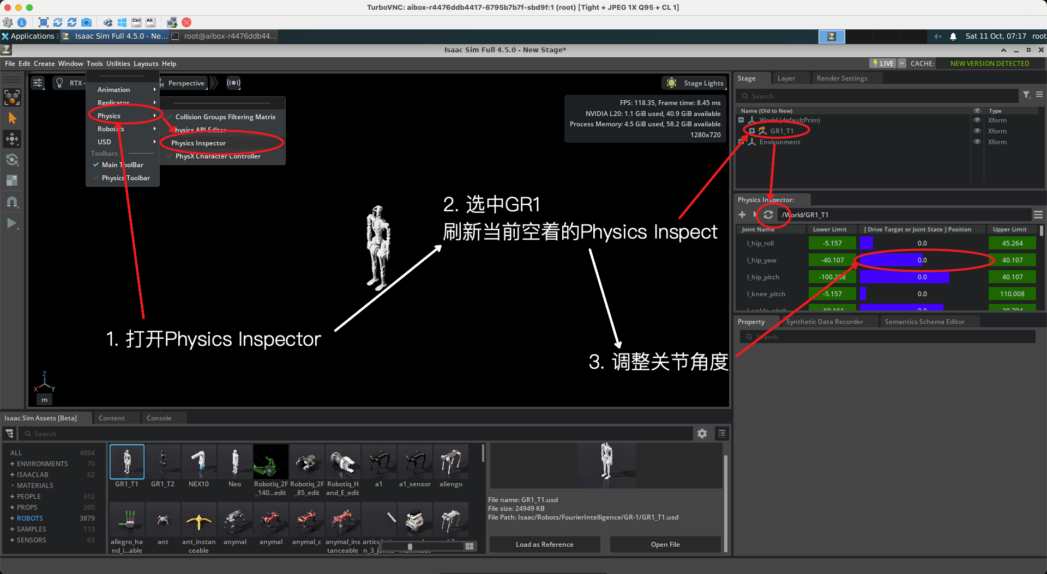Click the Rotate tool in left toolbar
This screenshot has height=574, width=1047.
[x=12, y=160]
